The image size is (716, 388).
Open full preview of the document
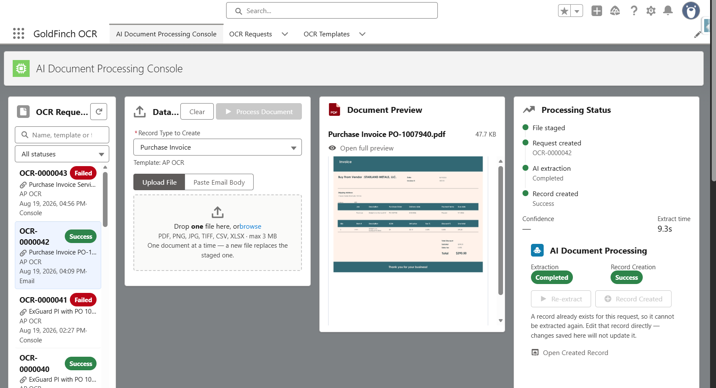coord(367,148)
